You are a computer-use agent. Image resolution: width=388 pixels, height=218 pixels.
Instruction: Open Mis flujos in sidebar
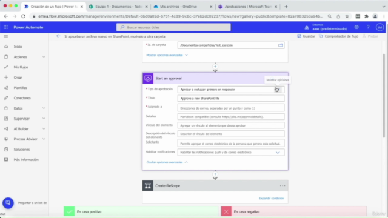click(x=21, y=67)
